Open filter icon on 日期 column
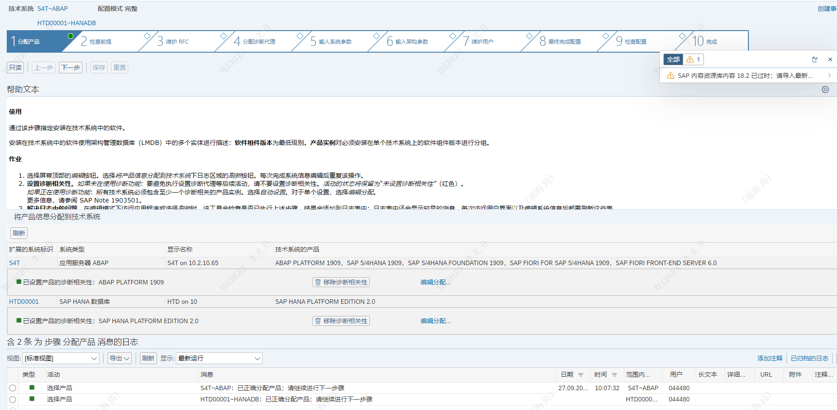The height and width of the screenshot is (410, 837). [x=581, y=374]
